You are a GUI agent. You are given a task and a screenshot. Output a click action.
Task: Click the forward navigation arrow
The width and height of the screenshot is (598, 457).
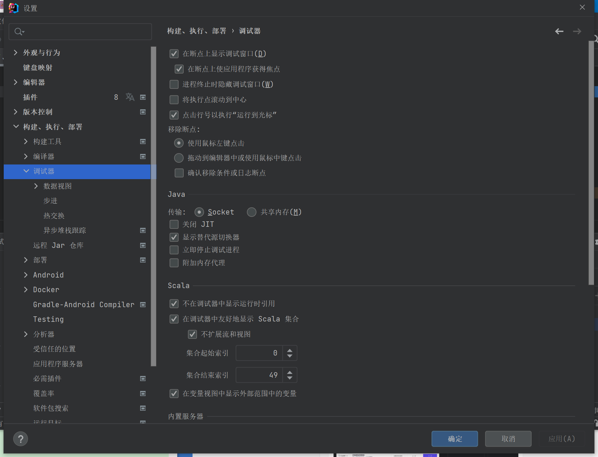click(577, 31)
